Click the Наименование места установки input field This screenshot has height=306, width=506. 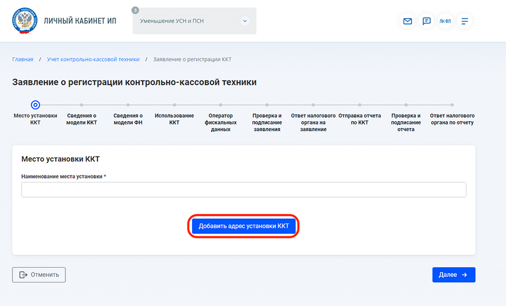pyautogui.click(x=243, y=190)
